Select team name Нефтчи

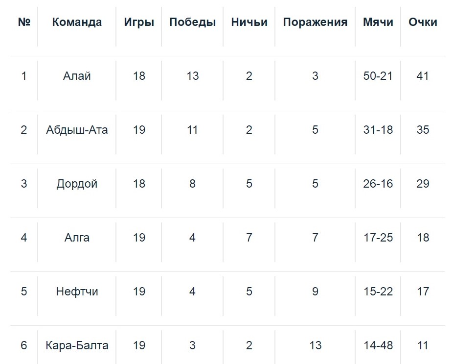coord(77,291)
